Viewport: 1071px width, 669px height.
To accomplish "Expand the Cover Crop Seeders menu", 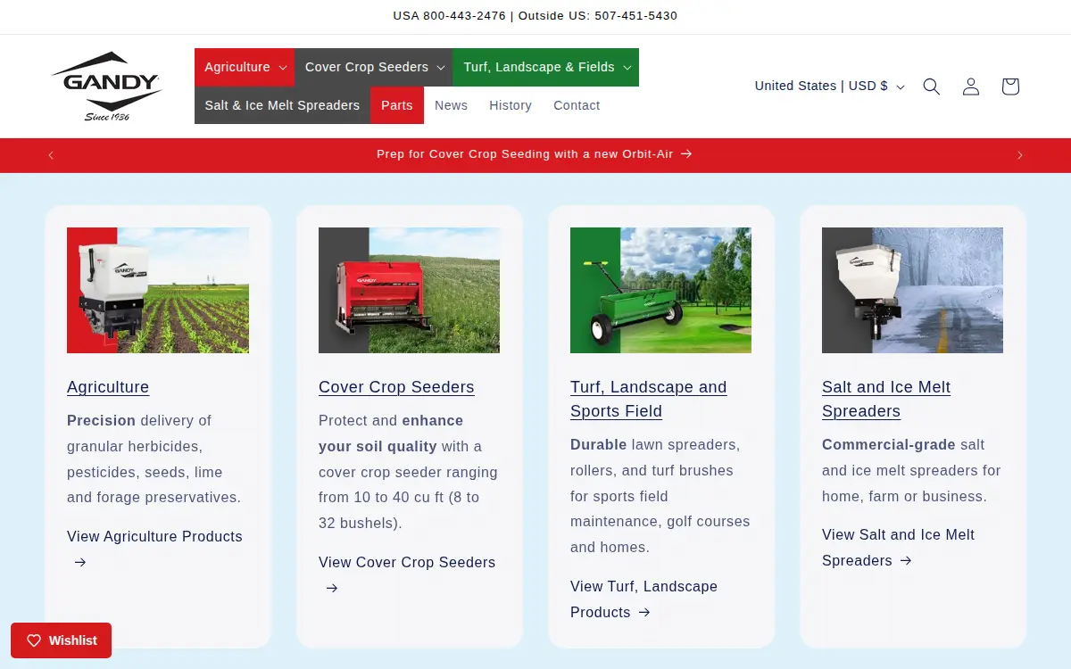I will coord(374,67).
